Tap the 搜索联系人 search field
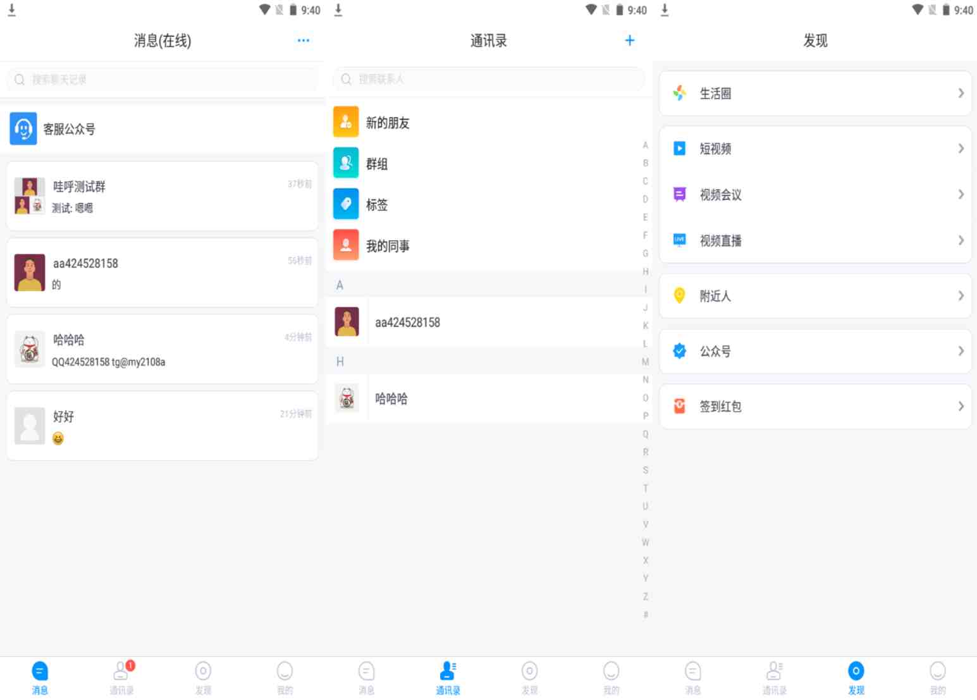 pyautogui.click(x=488, y=79)
